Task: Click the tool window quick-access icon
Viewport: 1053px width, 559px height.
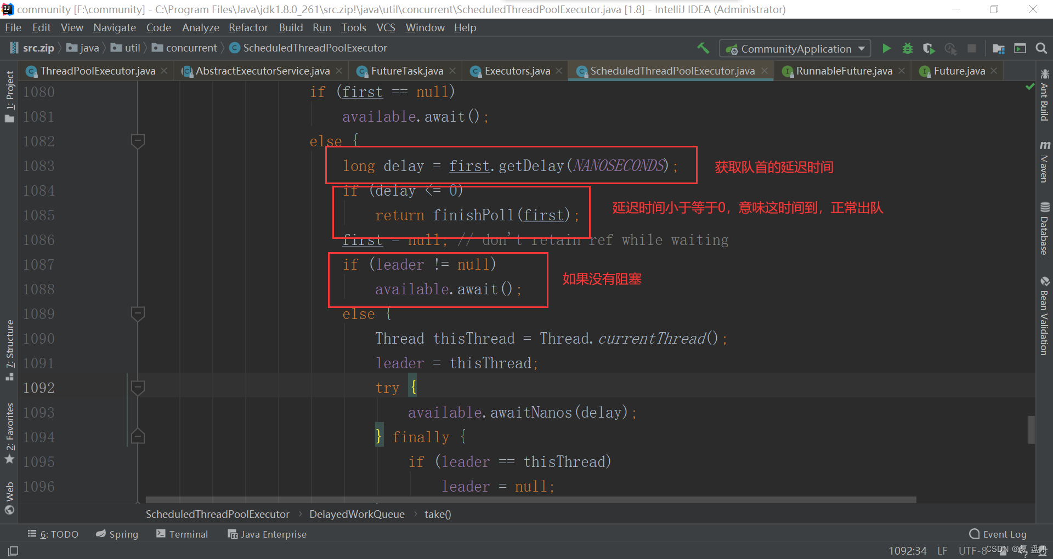Action: [13, 551]
